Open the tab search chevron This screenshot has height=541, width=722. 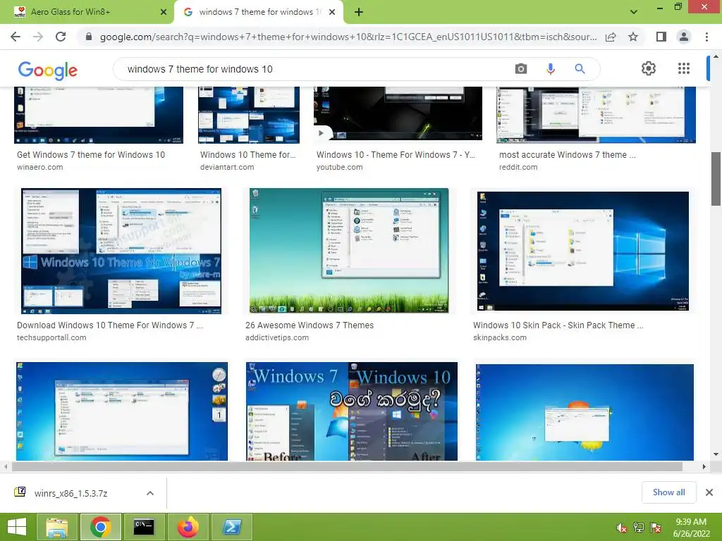point(634,12)
